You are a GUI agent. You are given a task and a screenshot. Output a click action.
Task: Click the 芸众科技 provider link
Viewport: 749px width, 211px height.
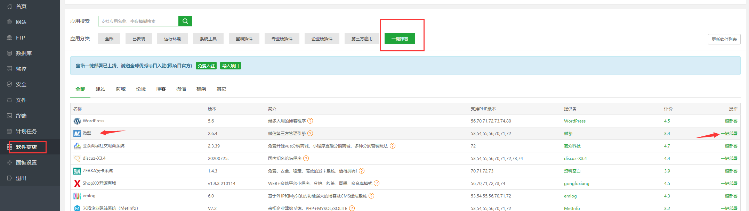point(572,146)
